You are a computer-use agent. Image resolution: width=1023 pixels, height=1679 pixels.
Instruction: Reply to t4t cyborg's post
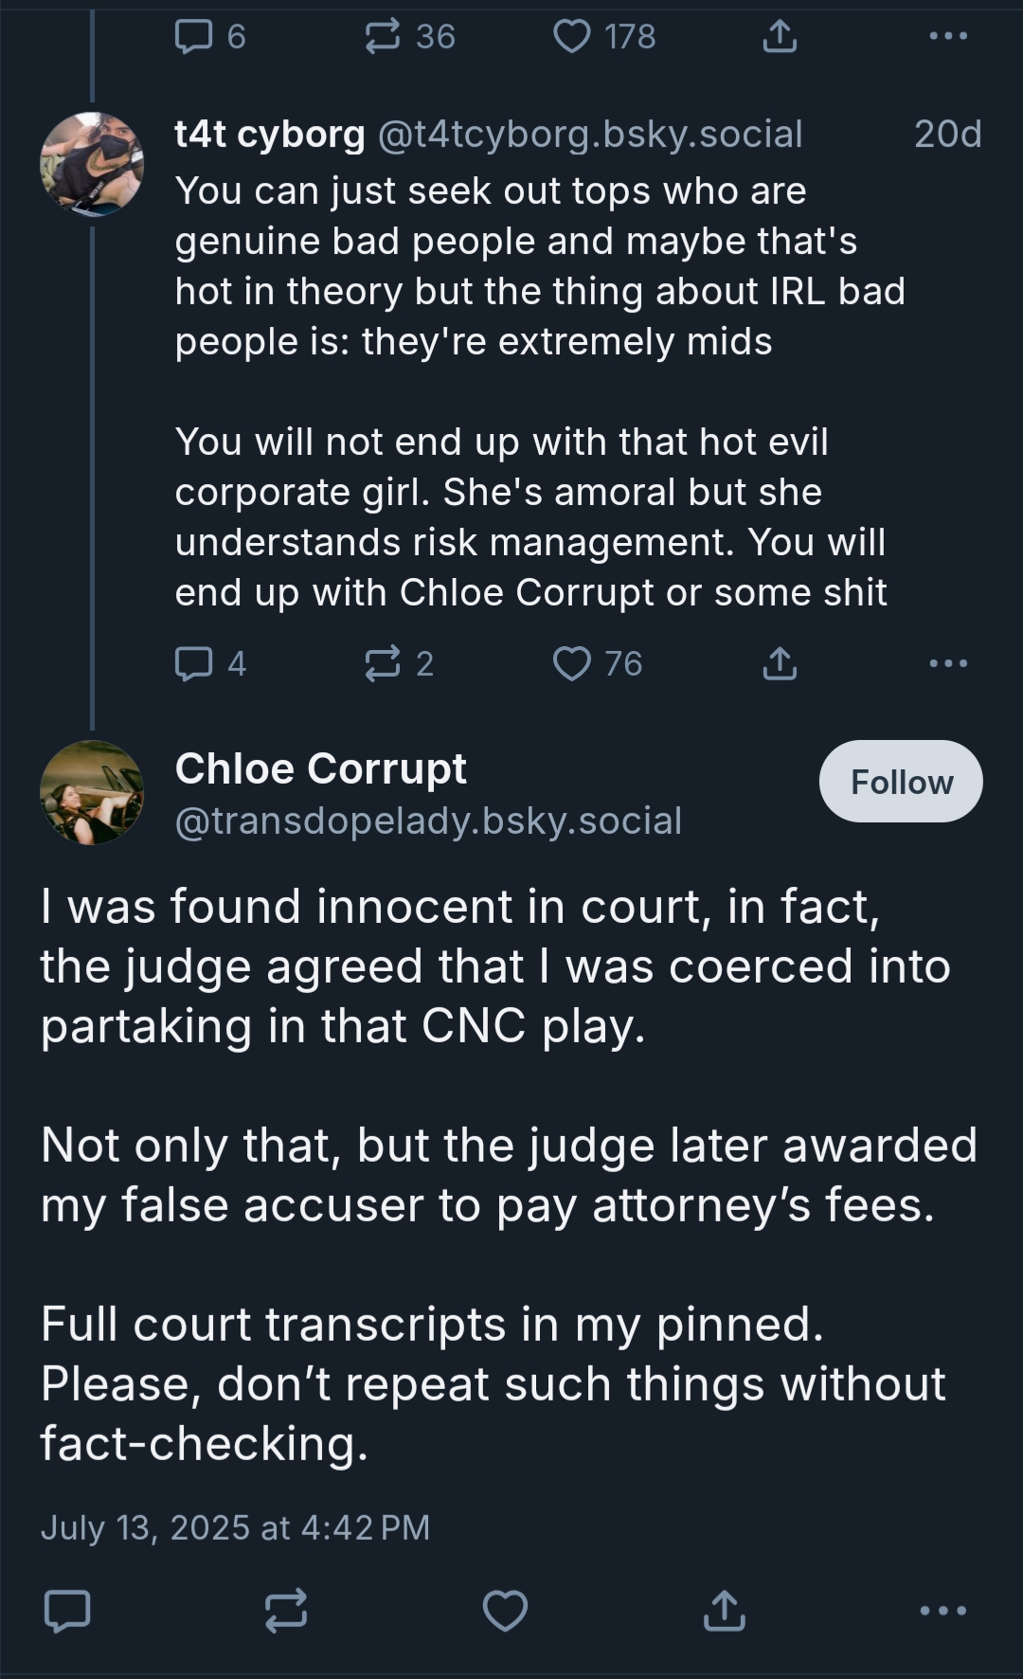tap(194, 663)
